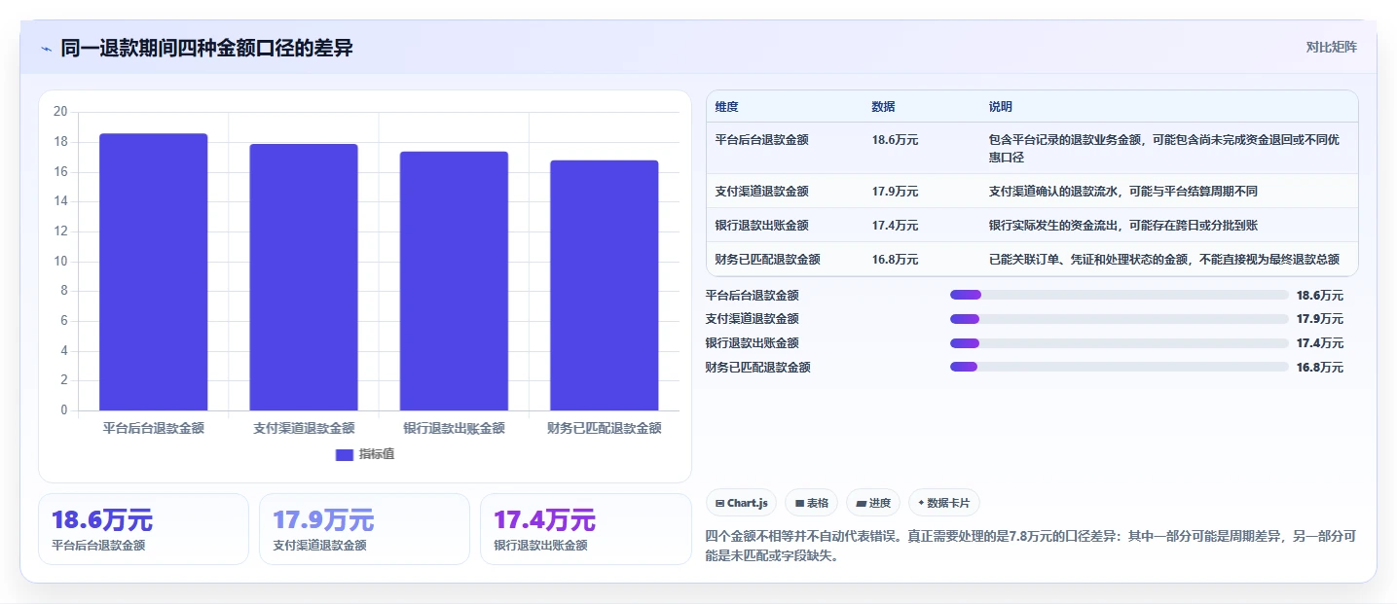The width and height of the screenshot is (1397, 604).
Task: Click the 数据 column header
Action: tap(883, 107)
